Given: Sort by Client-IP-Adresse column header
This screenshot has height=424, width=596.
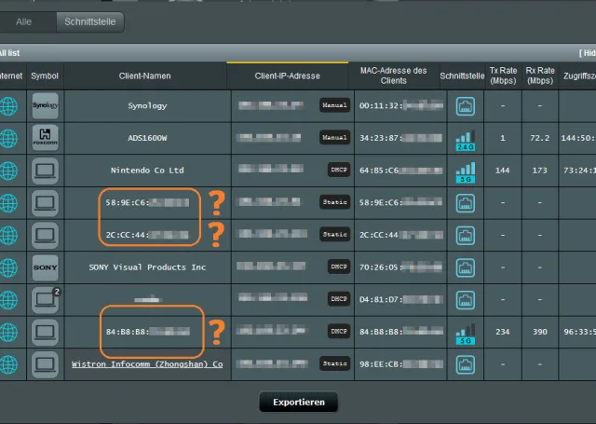Looking at the screenshot, I should tap(287, 75).
